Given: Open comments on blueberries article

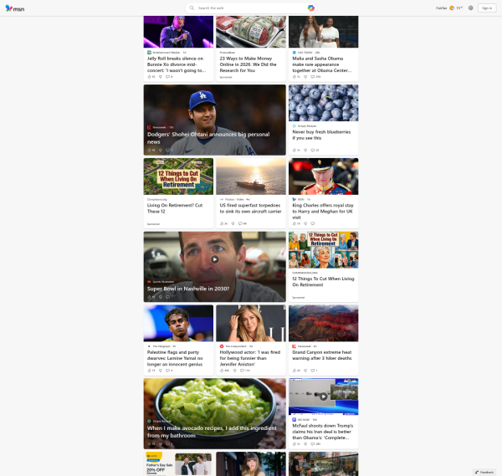Looking at the screenshot, I should pos(315,150).
